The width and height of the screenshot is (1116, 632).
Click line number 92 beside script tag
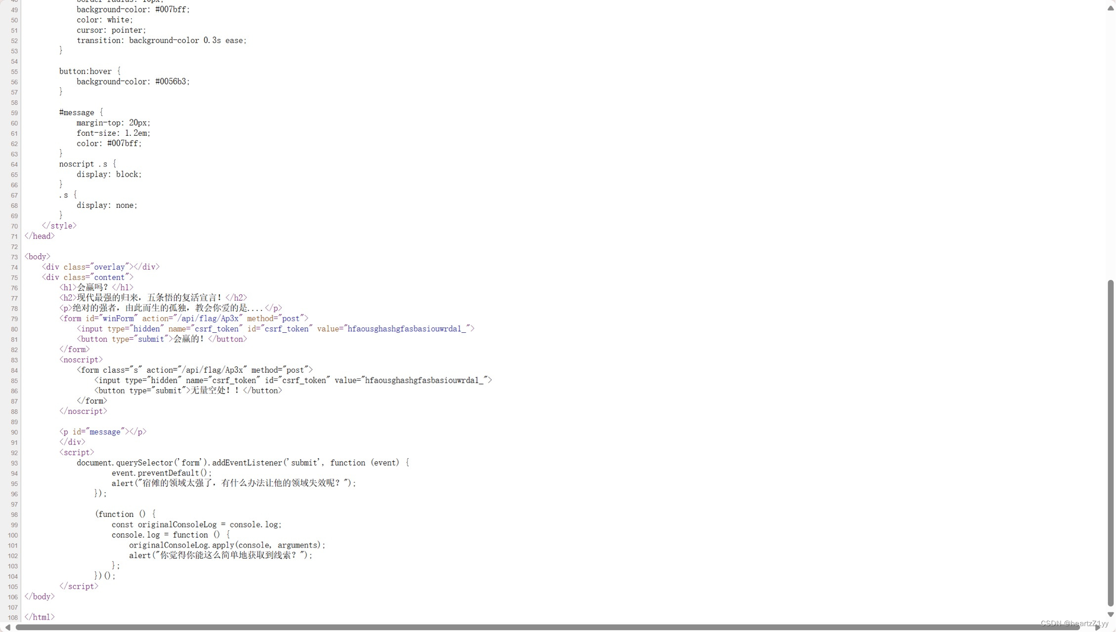click(x=14, y=453)
